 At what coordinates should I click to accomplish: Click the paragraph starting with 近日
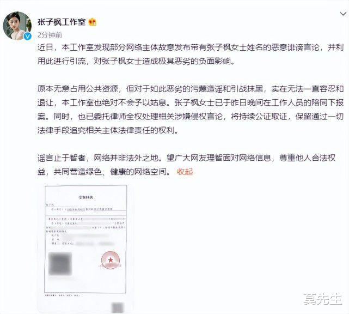point(191,54)
